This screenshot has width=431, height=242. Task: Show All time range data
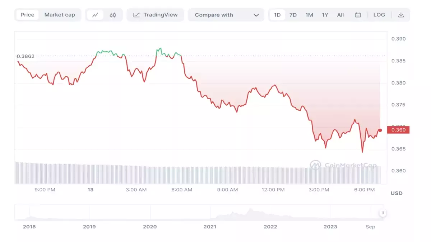tap(340, 15)
